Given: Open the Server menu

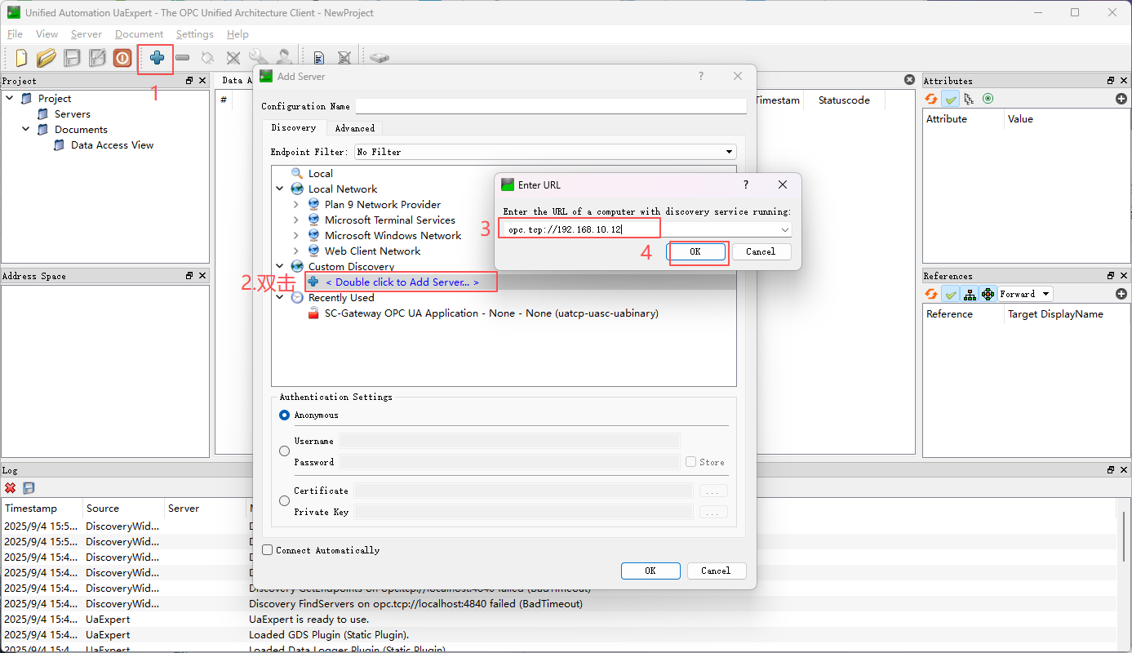Looking at the screenshot, I should (x=86, y=34).
